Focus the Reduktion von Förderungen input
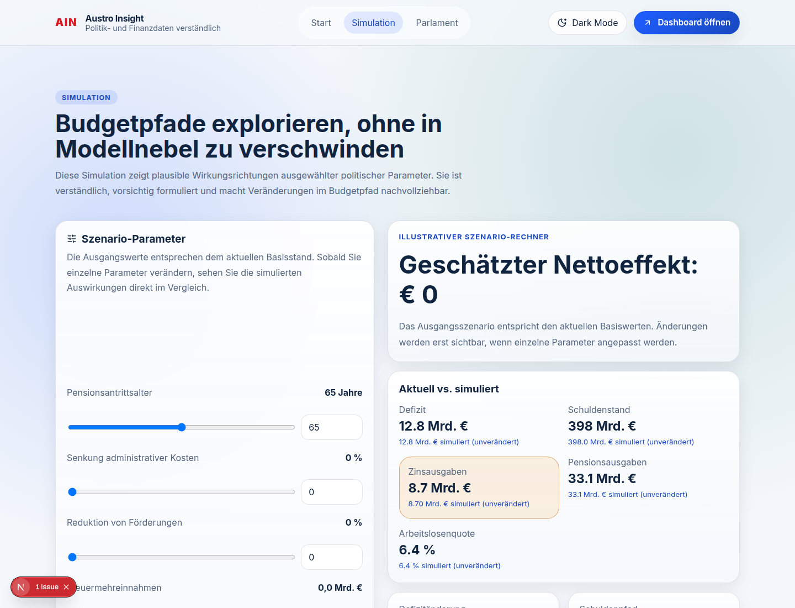Screen dimensions: 795x608 pos(331,557)
